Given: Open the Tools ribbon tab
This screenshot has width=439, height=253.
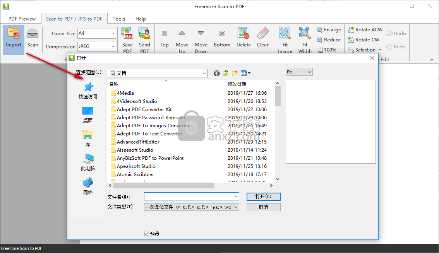Looking at the screenshot, I should click(119, 19).
